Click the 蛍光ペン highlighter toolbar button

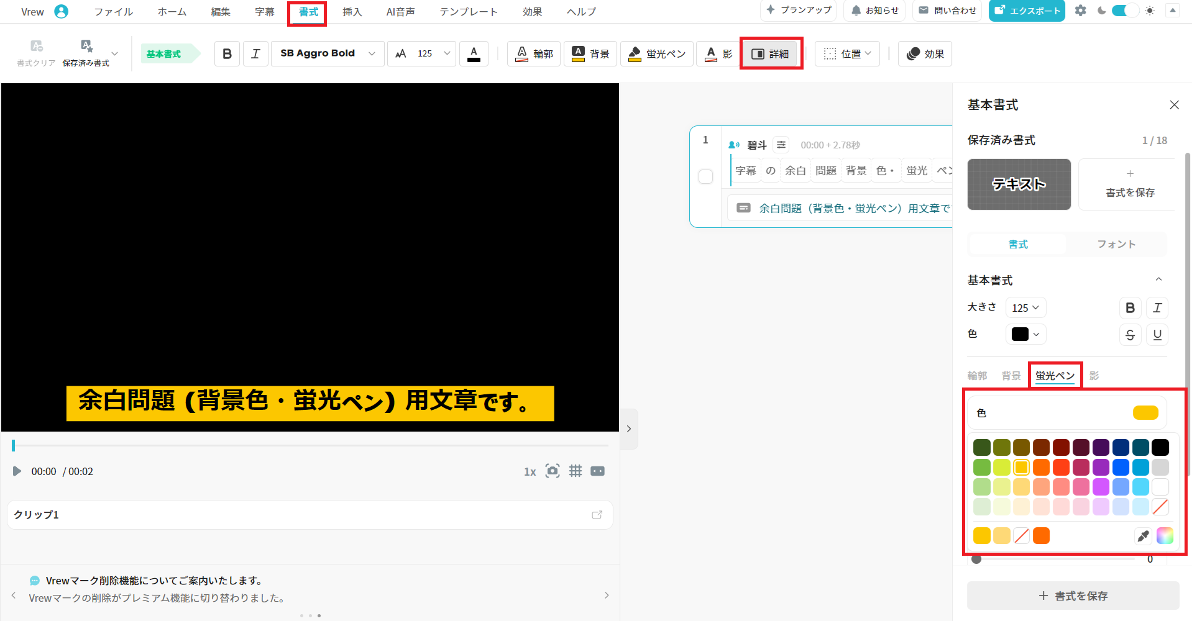[x=656, y=54]
